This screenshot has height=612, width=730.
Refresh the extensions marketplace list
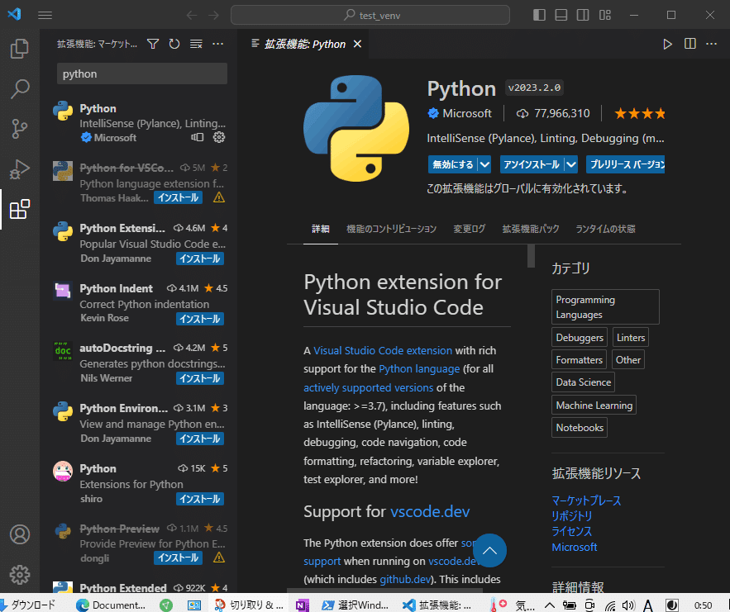coord(174,44)
